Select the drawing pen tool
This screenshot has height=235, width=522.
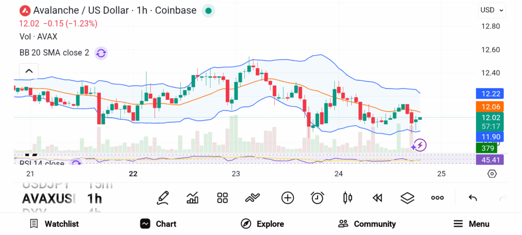click(x=163, y=198)
